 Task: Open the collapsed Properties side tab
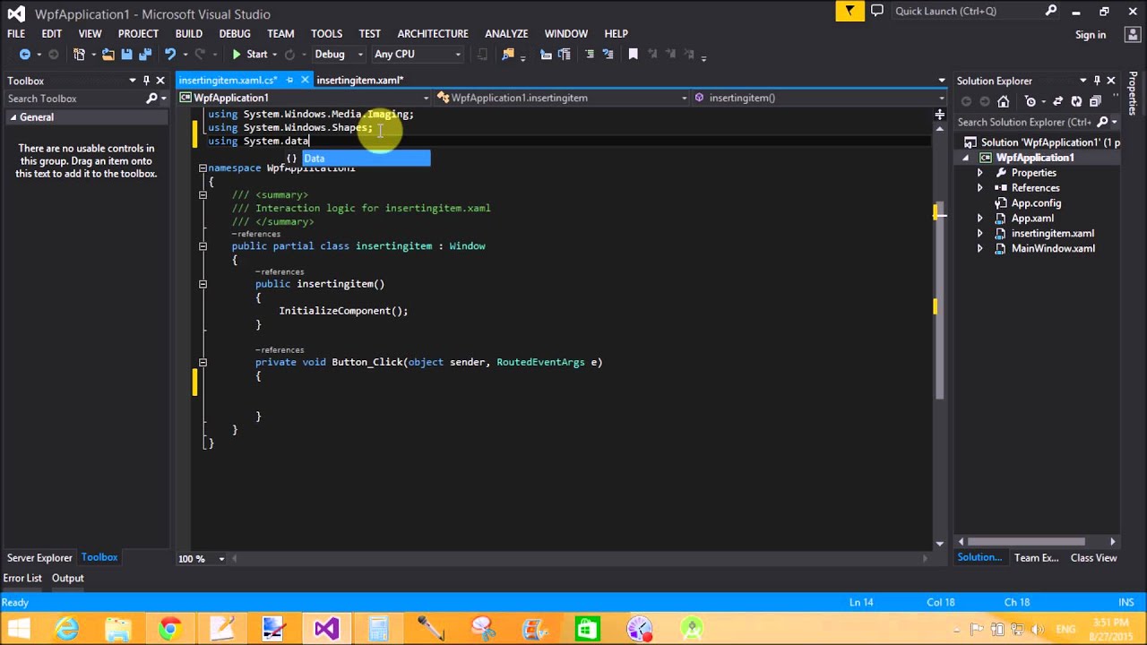[1134, 94]
